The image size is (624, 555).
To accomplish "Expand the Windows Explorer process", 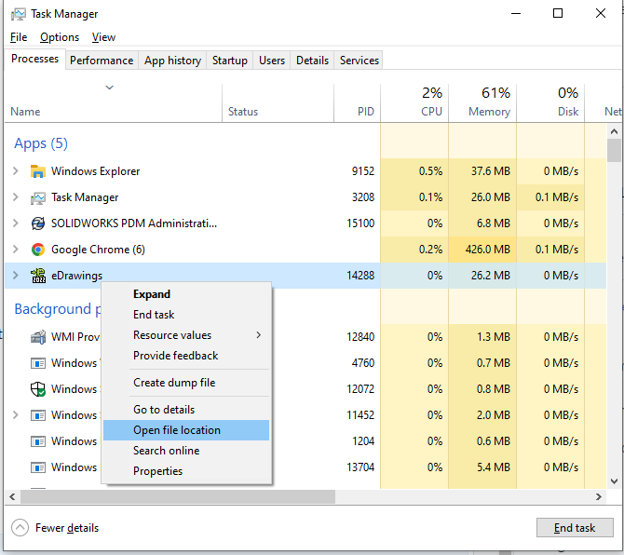I will 16,171.
